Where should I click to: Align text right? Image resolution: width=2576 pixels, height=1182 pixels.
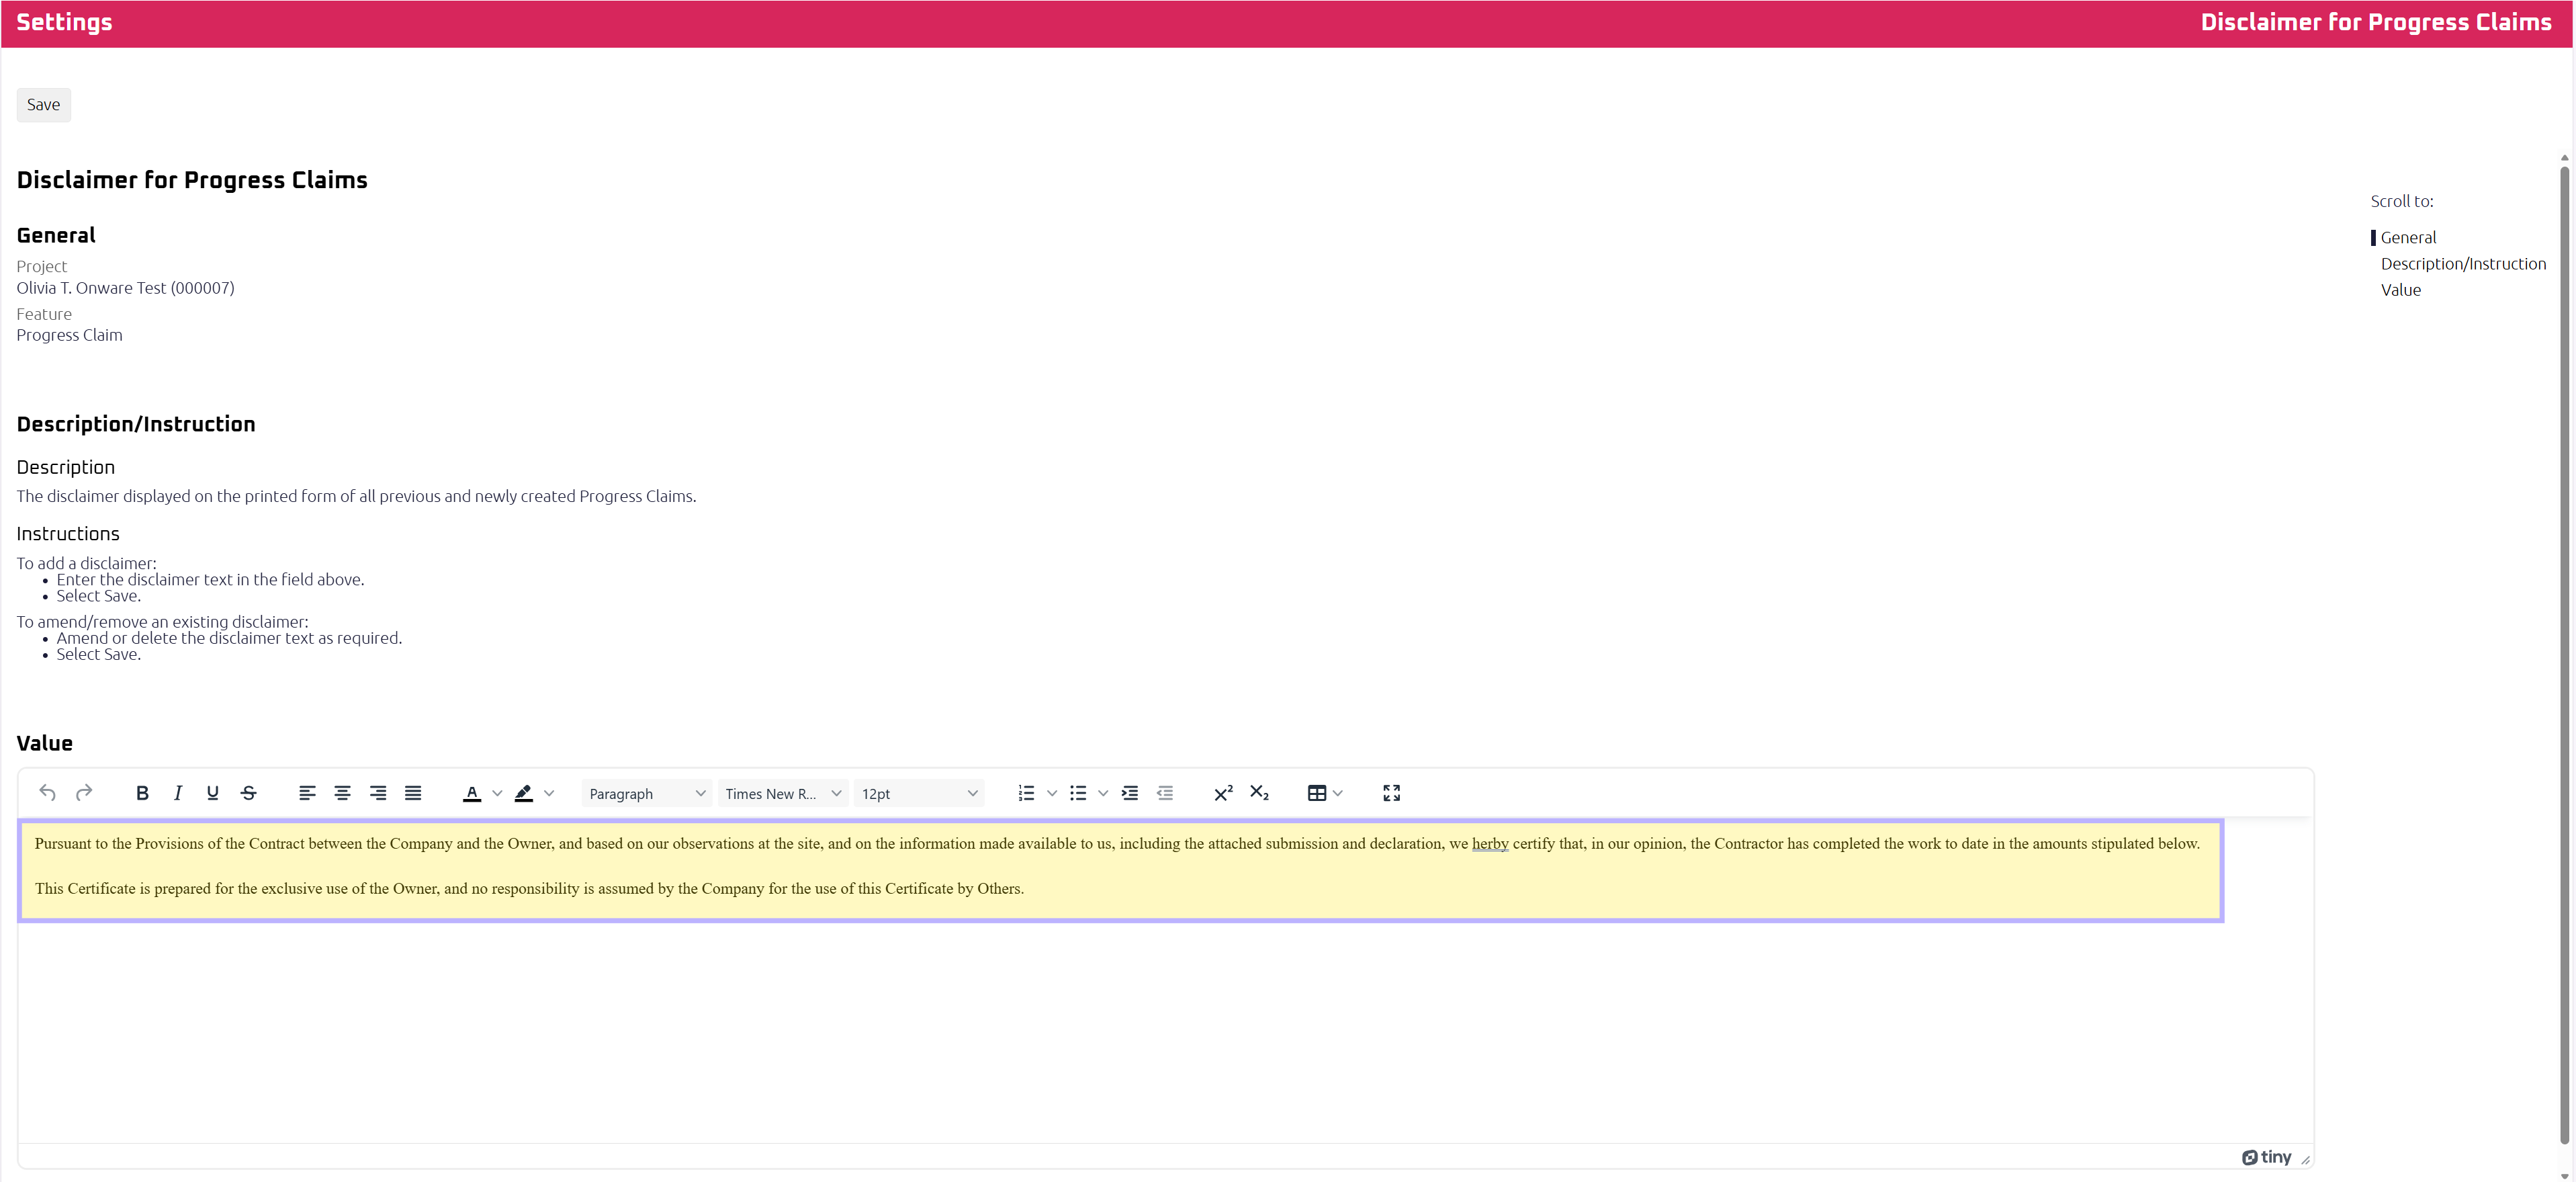coord(378,793)
